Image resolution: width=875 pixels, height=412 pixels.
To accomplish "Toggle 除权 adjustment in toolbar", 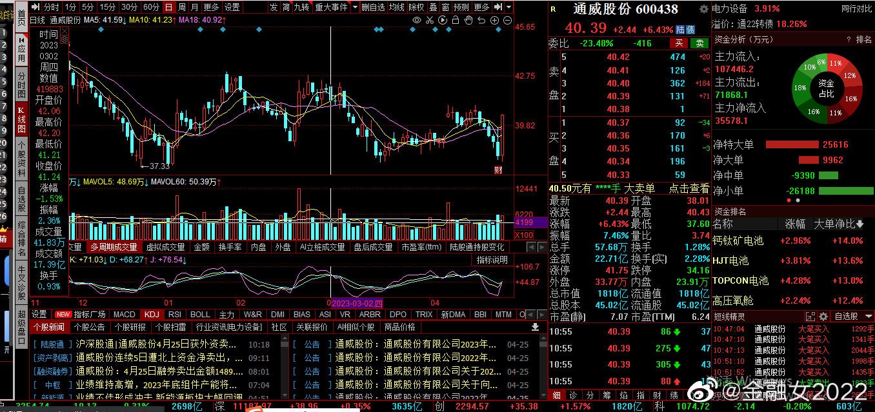I will [x=417, y=7].
